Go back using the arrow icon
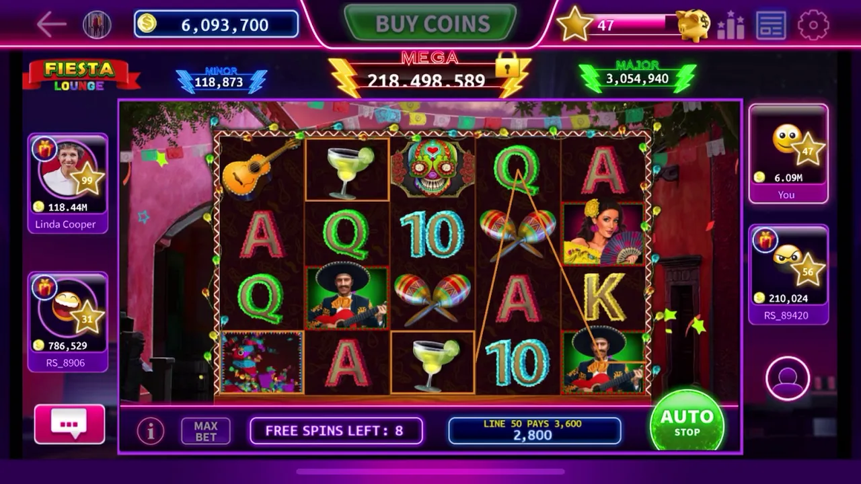Image resolution: width=861 pixels, height=484 pixels. (51, 25)
